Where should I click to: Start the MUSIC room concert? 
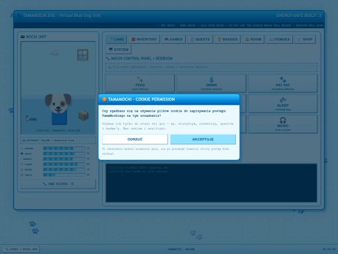click(282, 124)
